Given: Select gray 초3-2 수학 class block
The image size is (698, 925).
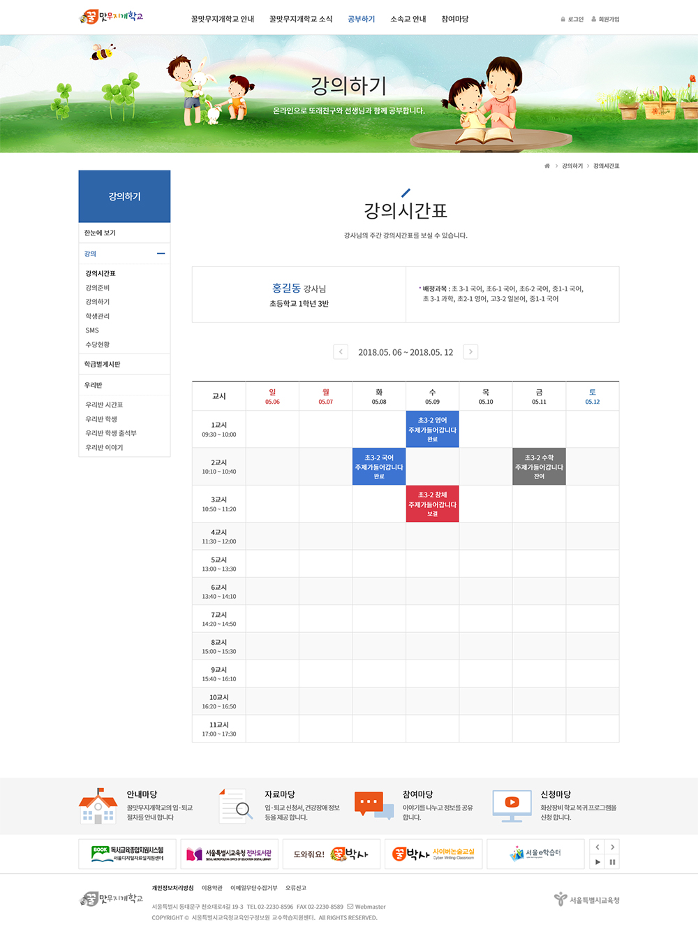Looking at the screenshot, I should pyautogui.click(x=539, y=467).
